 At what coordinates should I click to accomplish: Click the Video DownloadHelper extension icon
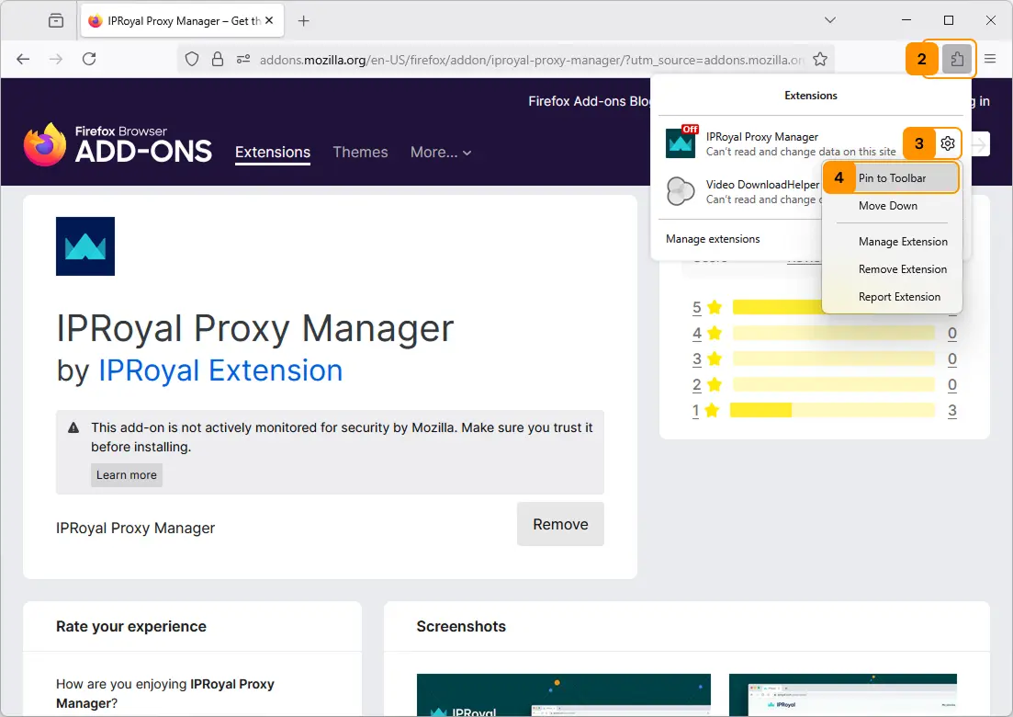(x=681, y=191)
